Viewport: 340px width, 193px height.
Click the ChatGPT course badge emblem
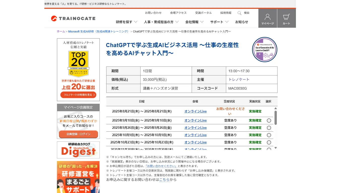coord(264,50)
